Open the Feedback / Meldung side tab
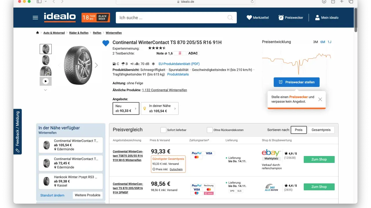Image resolution: width=371 pixels, height=208 pixels. click(x=17, y=132)
